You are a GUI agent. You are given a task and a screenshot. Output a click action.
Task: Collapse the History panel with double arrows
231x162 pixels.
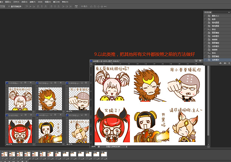pyautogui.click(x=229, y=12)
